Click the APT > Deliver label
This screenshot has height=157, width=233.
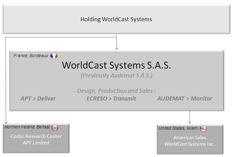(38, 99)
